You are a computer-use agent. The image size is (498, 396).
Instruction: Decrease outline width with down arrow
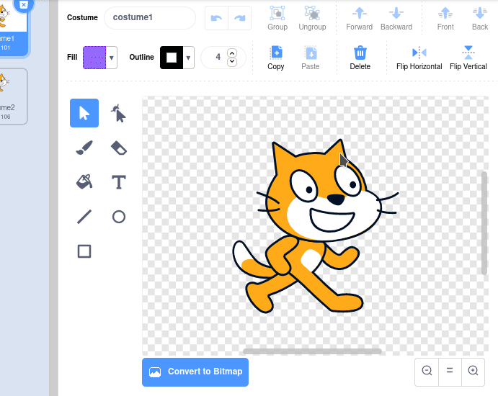(232, 61)
